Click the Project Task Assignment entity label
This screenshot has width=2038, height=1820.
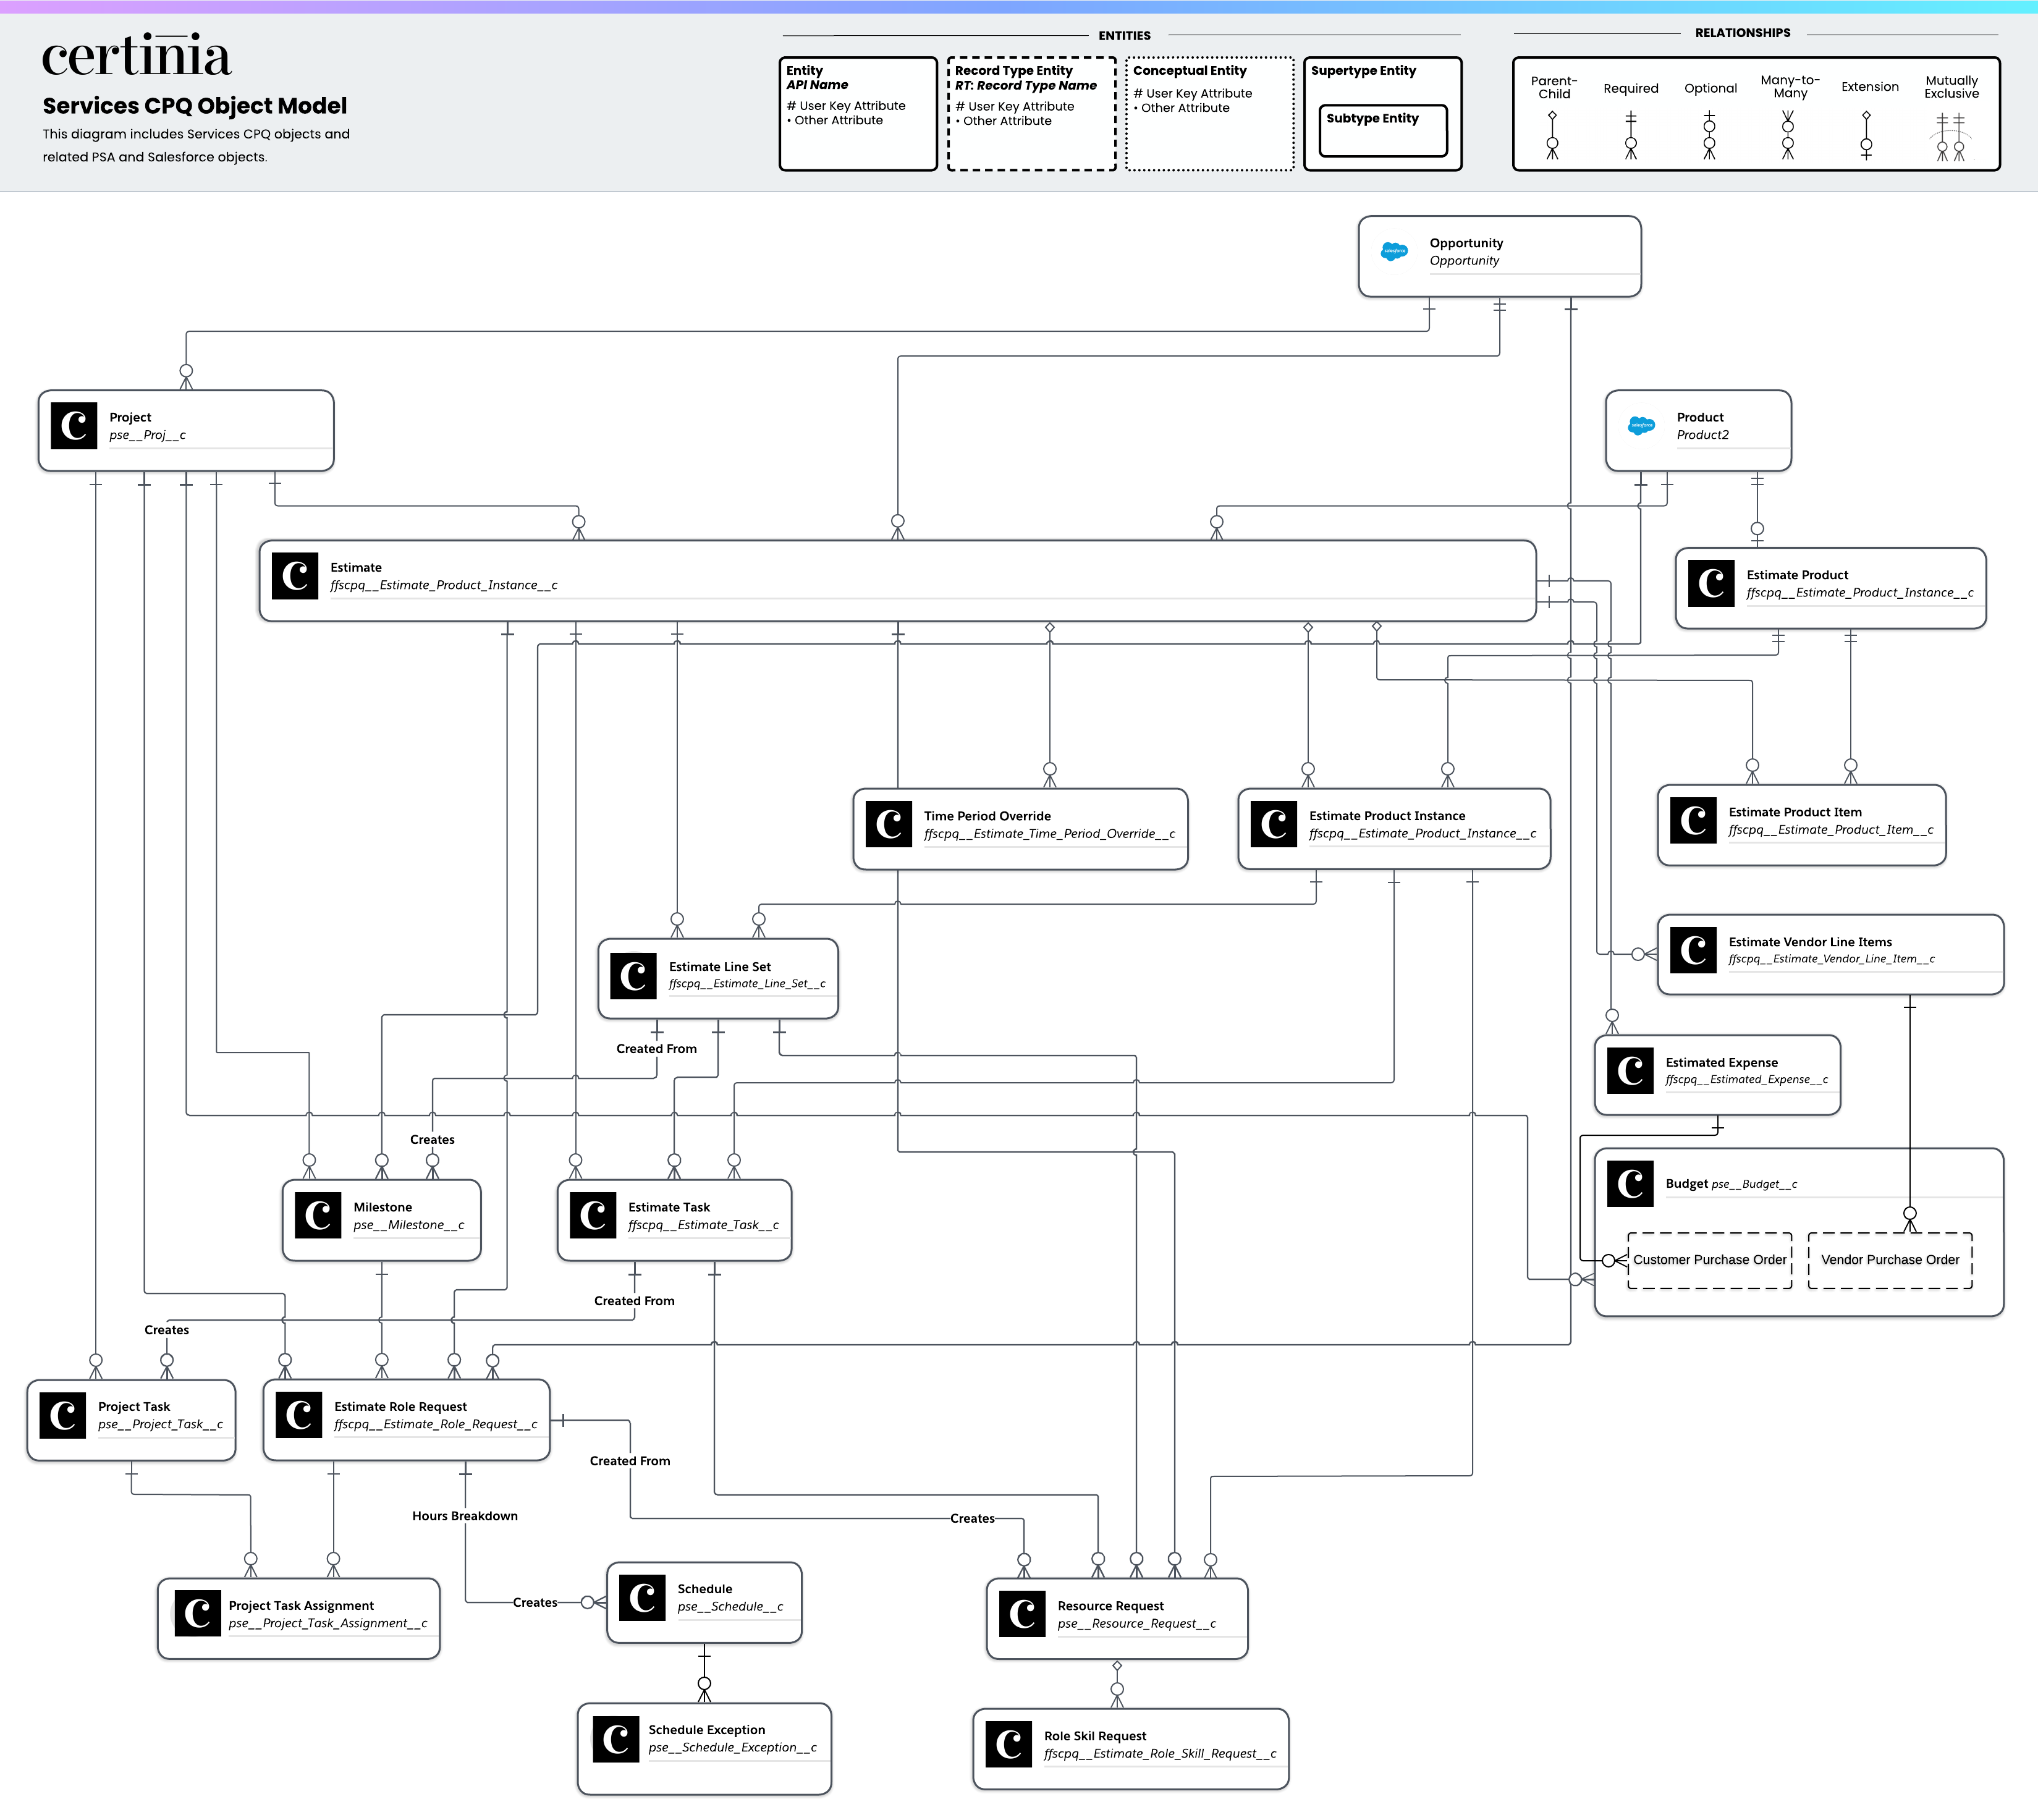[301, 1605]
